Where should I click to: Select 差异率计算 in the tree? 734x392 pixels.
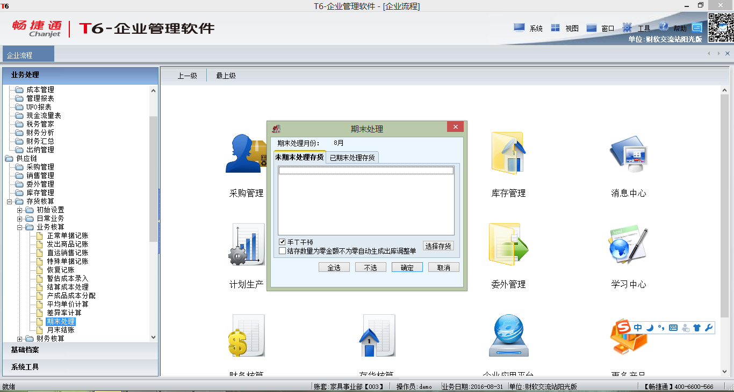(64, 313)
